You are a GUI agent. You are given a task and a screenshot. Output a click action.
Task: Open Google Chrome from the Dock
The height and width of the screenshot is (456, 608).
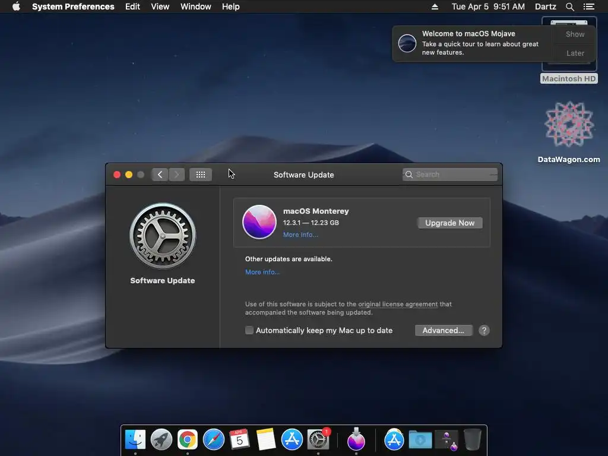tap(187, 440)
